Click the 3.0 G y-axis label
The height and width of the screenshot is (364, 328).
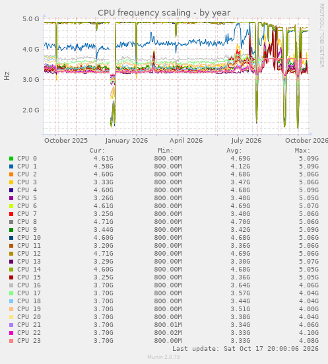click(31, 80)
